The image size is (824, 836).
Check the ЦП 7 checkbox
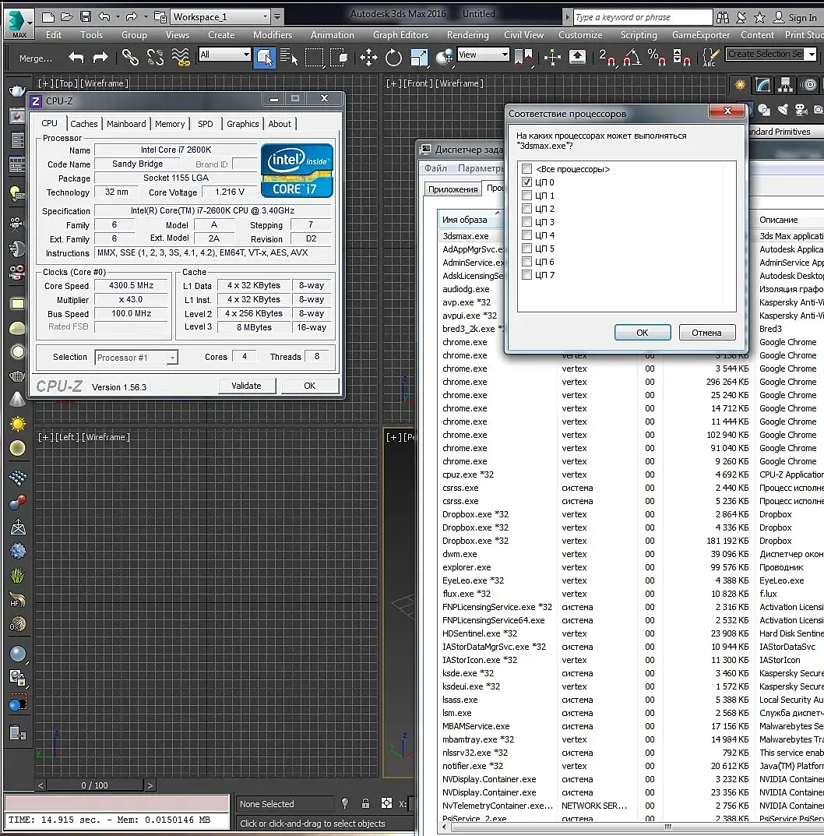tap(526, 275)
